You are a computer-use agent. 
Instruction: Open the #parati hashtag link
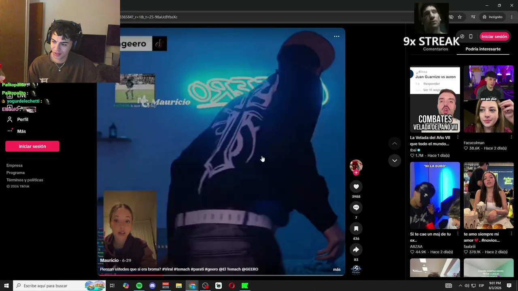point(197,269)
